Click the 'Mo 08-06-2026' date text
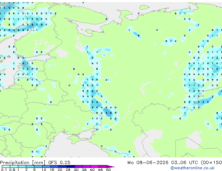Viewport: 222px width, 171px height. click(148, 163)
